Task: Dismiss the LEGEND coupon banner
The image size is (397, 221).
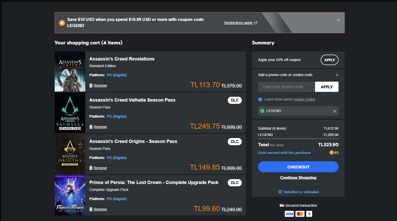Action: [x=338, y=20]
